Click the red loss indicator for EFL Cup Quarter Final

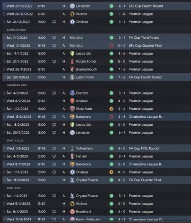111,46
